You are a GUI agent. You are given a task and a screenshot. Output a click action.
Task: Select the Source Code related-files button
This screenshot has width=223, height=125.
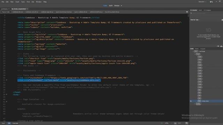coord(6,12)
